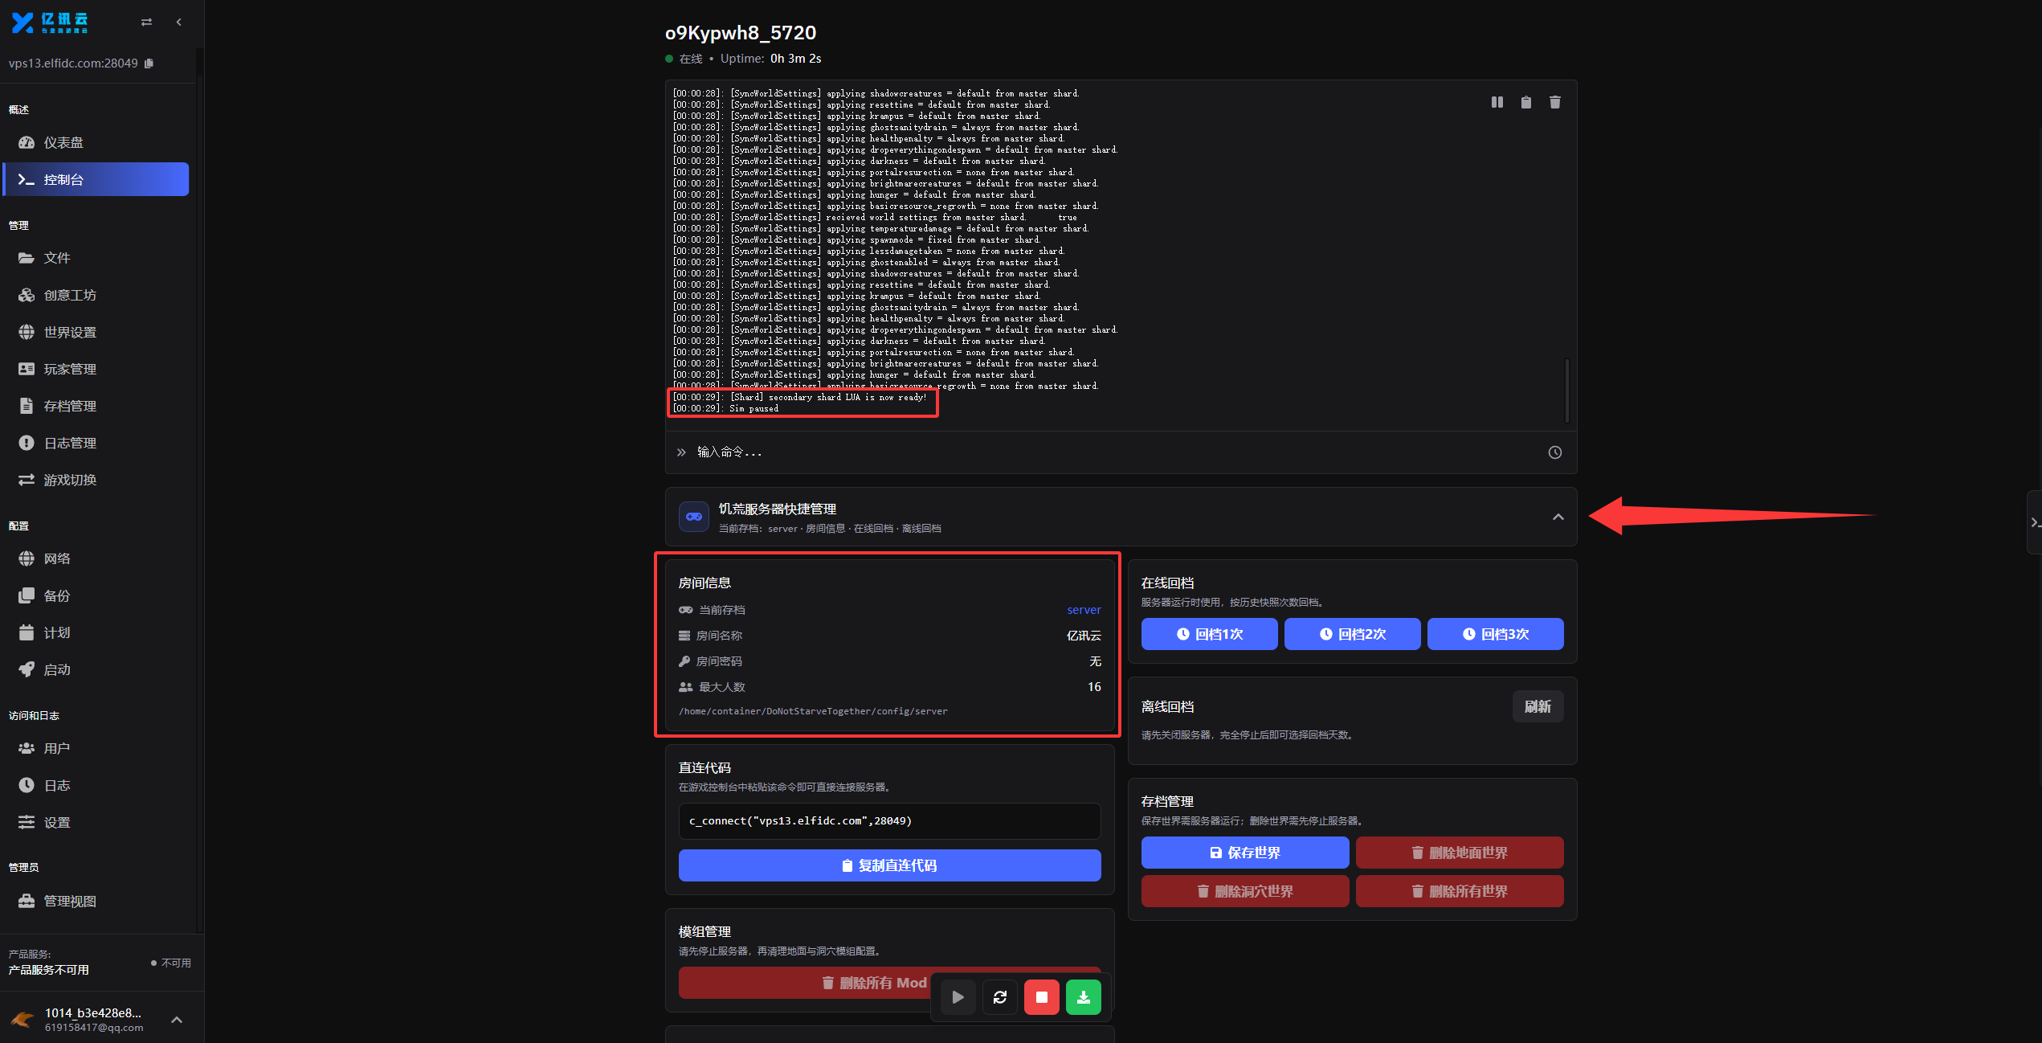Open 存档管理 in the sidebar
This screenshot has height=1043, width=2042.
click(96, 406)
